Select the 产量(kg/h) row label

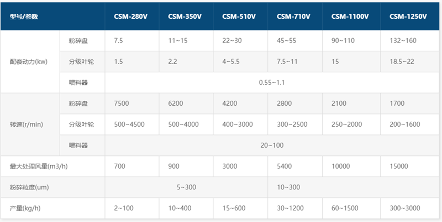[x=25, y=208]
